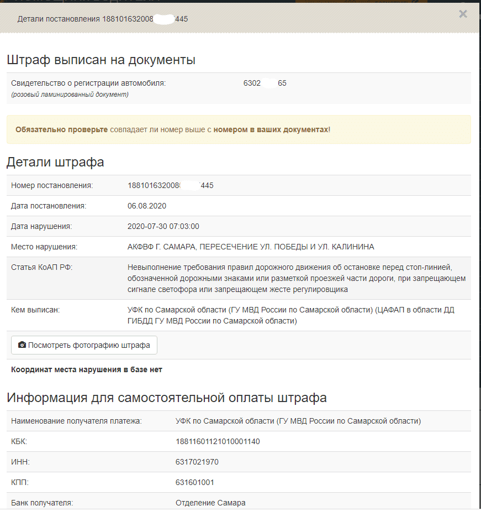Click Кем выписан label

(35, 310)
